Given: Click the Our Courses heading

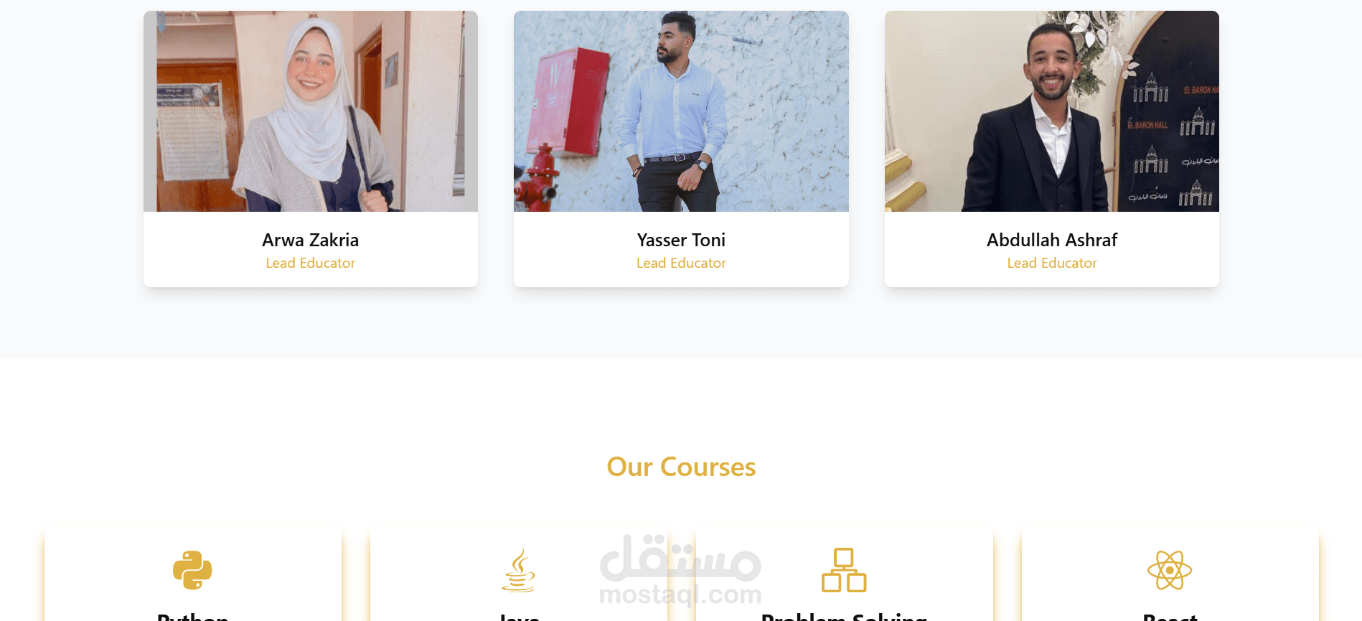Looking at the screenshot, I should point(681,467).
